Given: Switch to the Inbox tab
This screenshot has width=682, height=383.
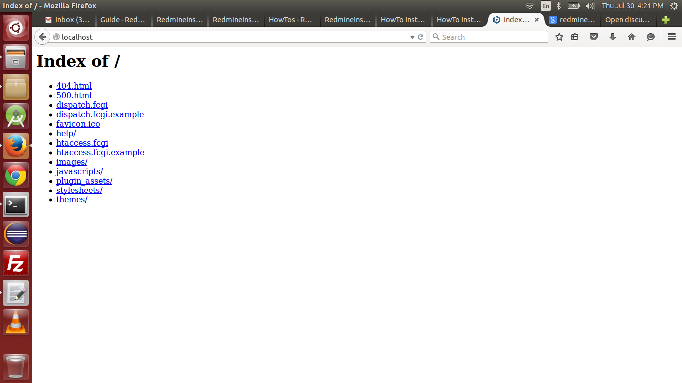Looking at the screenshot, I should click(x=66, y=20).
